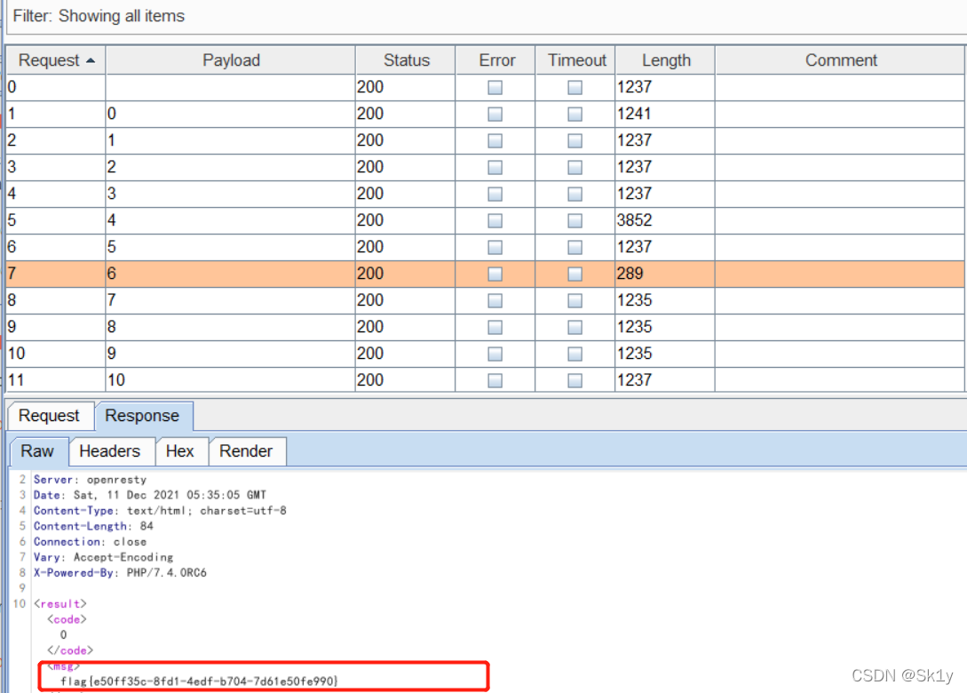The image size is (967, 693).
Task: Toggle Error checkbox in request 0 row
Action: pos(495,88)
